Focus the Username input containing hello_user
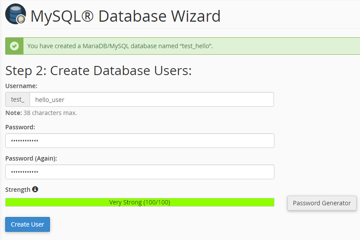 point(151,99)
